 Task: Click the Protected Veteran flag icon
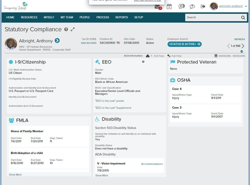click(172, 62)
